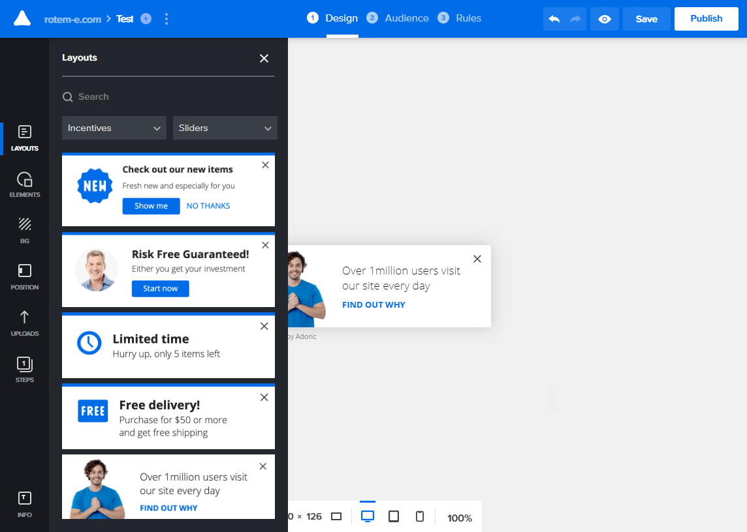The image size is (747, 532).
Task: Click the by Adoric credit text
Action: point(302,337)
